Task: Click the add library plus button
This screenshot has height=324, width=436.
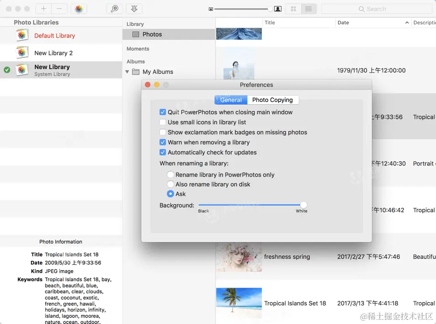Action: click(x=44, y=9)
